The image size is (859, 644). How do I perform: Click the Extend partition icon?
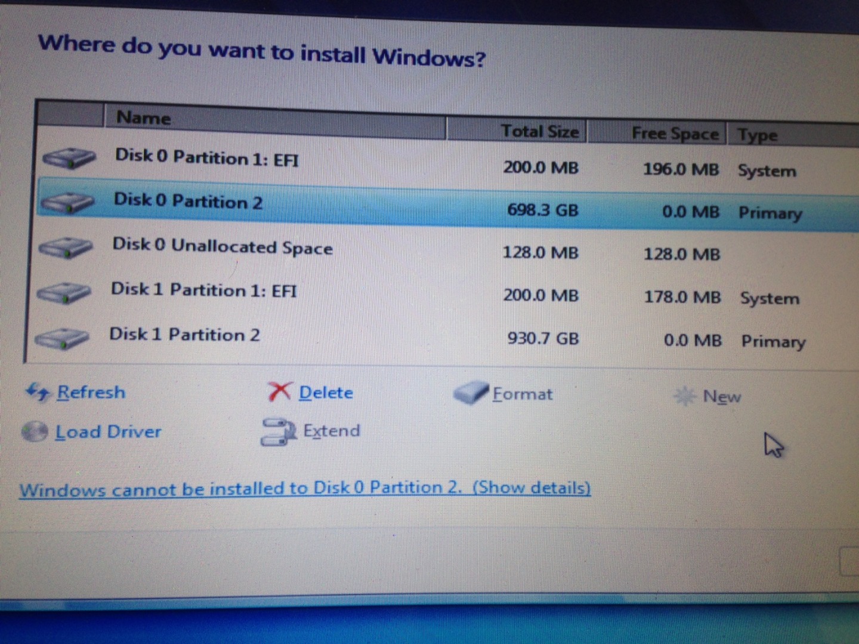coord(279,431)
